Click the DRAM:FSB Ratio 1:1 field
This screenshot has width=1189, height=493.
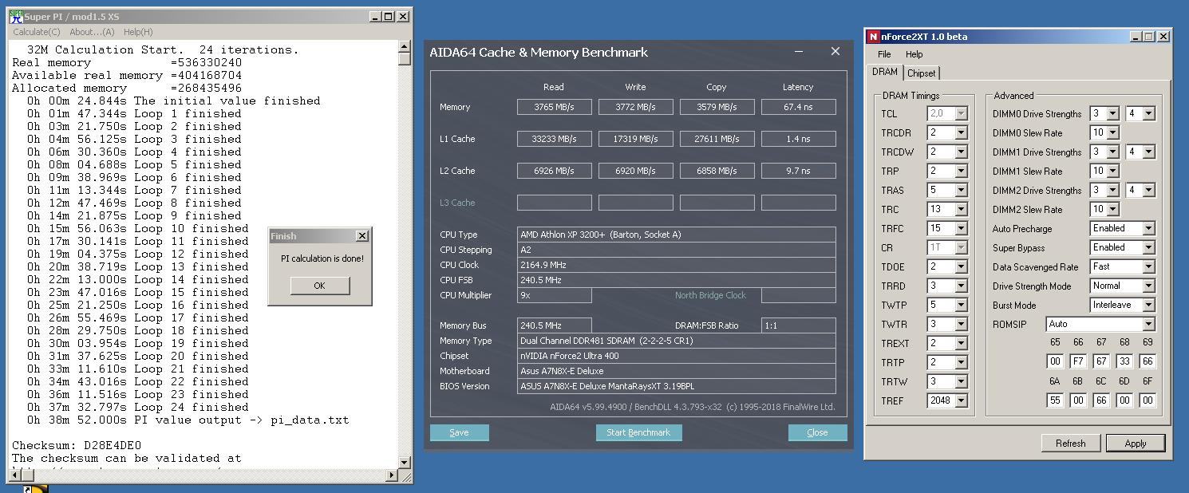(x=798, y=325)
